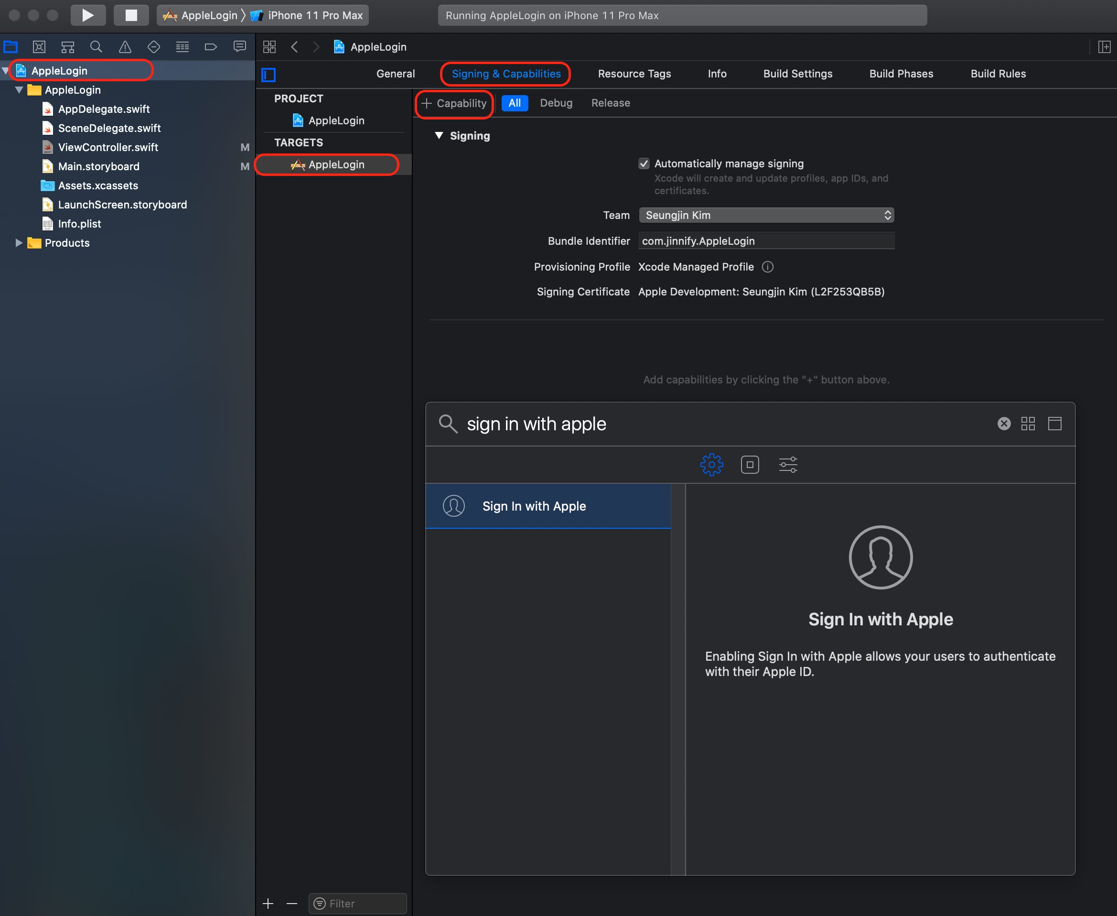
Task: Open the find navigator magnifier icon
Action: coord(96,47)
